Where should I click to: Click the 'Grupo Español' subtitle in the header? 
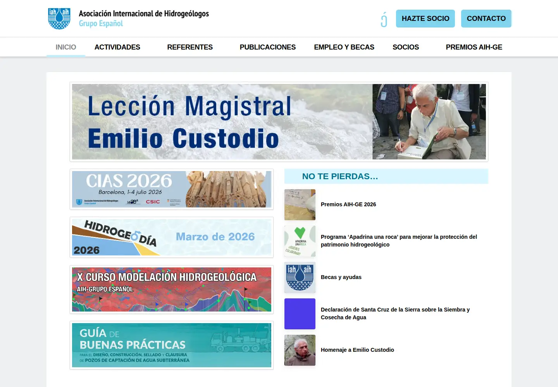101,24
